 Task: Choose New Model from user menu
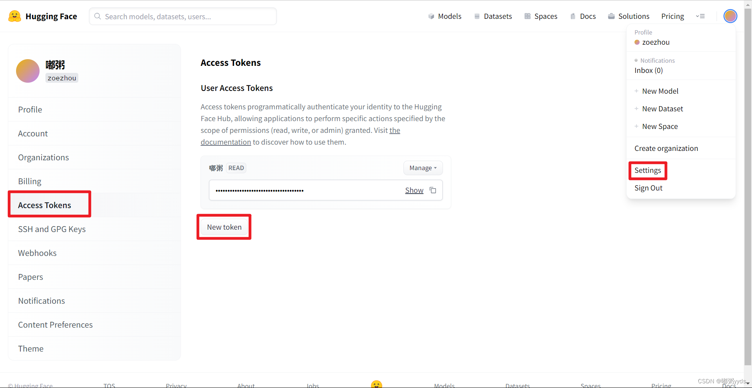click(x=660, y=91)
